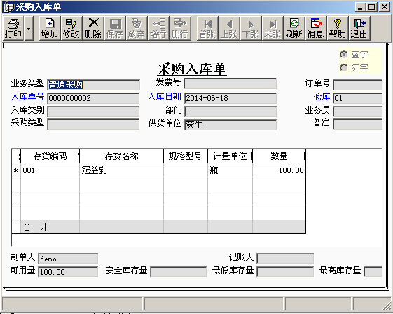This screenshot has height=314, width=393.
Task: Click the 增加 add document icon
Action: [50, 28]
